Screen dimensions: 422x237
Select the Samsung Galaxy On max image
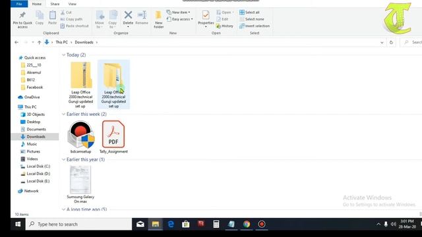[x=80, y=184]
